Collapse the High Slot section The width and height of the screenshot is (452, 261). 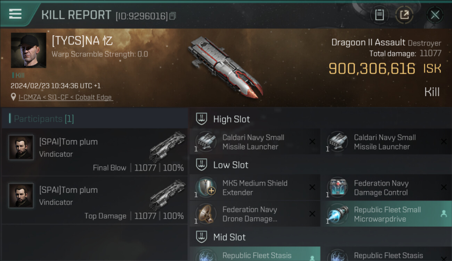tap(202, 119)
